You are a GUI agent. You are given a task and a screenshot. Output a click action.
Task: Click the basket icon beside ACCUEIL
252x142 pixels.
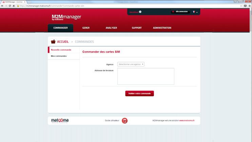(53, 42)
